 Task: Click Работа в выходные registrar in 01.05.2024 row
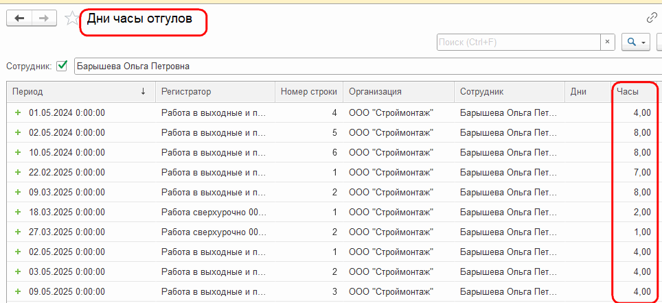(x=214, y=112)
